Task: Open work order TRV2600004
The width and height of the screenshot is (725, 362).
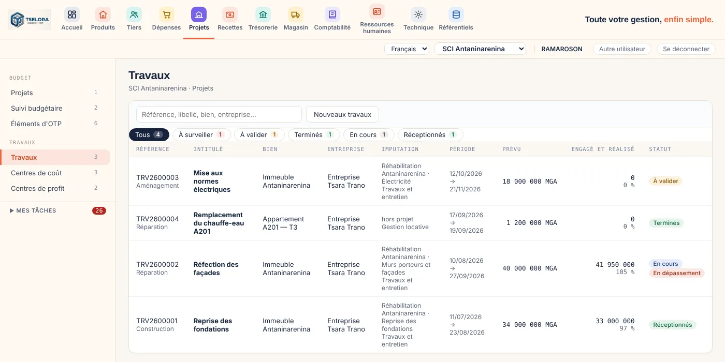Action: 157,219
